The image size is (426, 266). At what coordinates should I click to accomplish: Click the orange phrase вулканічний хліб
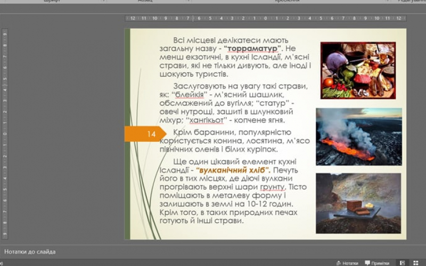point(233,170)
